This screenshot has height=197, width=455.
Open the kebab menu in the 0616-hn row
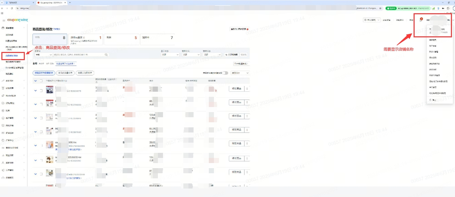(x=247, y=144)
